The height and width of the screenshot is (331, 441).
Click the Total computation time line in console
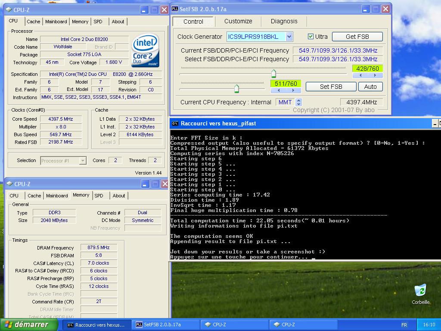tap(260, 221)
